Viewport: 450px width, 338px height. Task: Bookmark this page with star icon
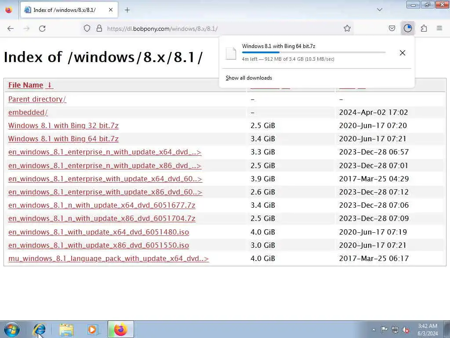(x=347, y=28)
